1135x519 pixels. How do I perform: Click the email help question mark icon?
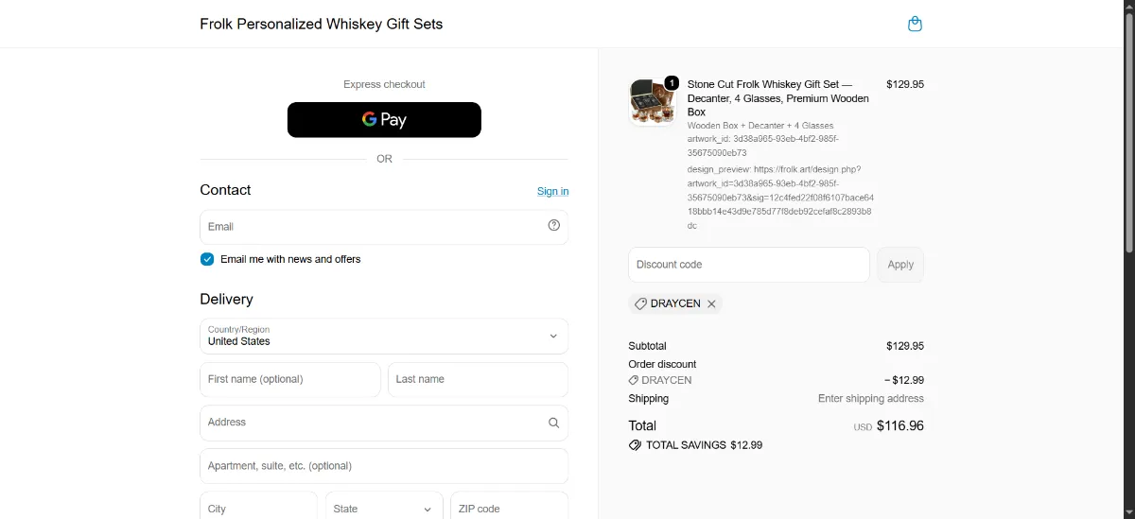pyautogui.click(x=554, y=226)
